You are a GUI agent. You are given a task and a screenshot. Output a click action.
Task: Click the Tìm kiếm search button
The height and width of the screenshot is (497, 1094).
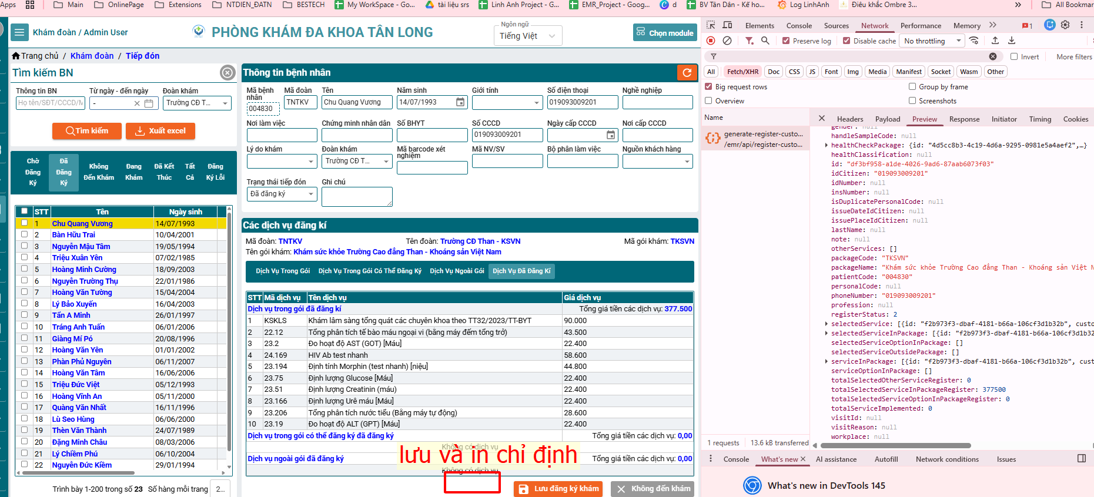(x=87, y=131)
